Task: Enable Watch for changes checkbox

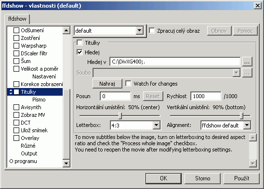Action: click(128, 84)
